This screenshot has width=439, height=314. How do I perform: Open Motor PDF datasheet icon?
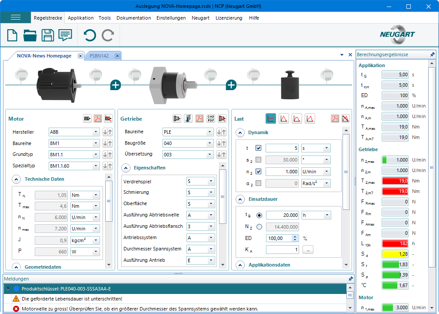pos(98,119)
